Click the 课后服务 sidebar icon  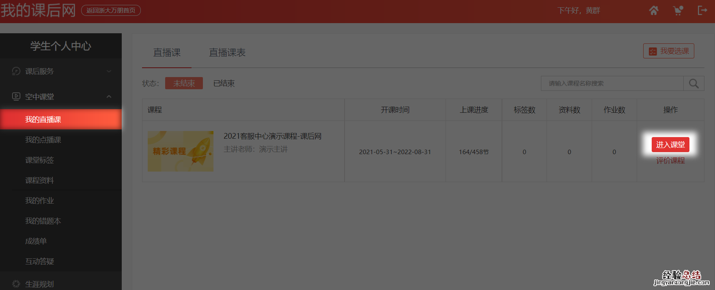16,71
